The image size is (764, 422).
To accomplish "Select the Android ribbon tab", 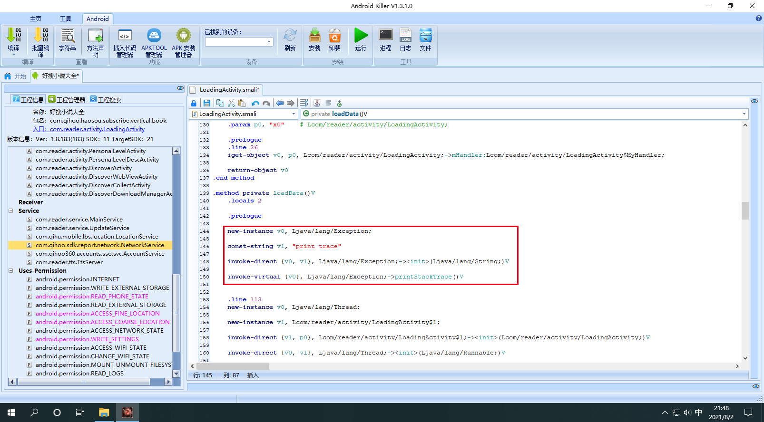I will point(98,19).
